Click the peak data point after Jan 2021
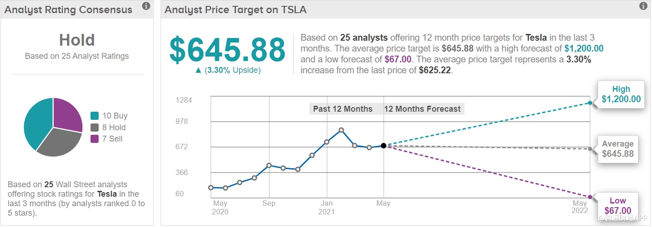 pyautogui.click(x=341, y=130)
